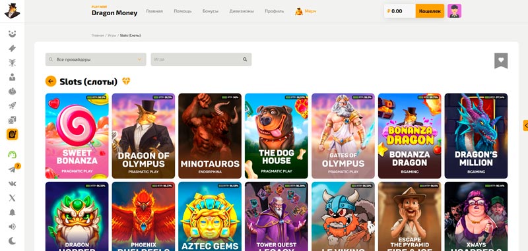Click the Кошелек button
The height and width of the screenshot is (251, 528).
pos(430,11)
